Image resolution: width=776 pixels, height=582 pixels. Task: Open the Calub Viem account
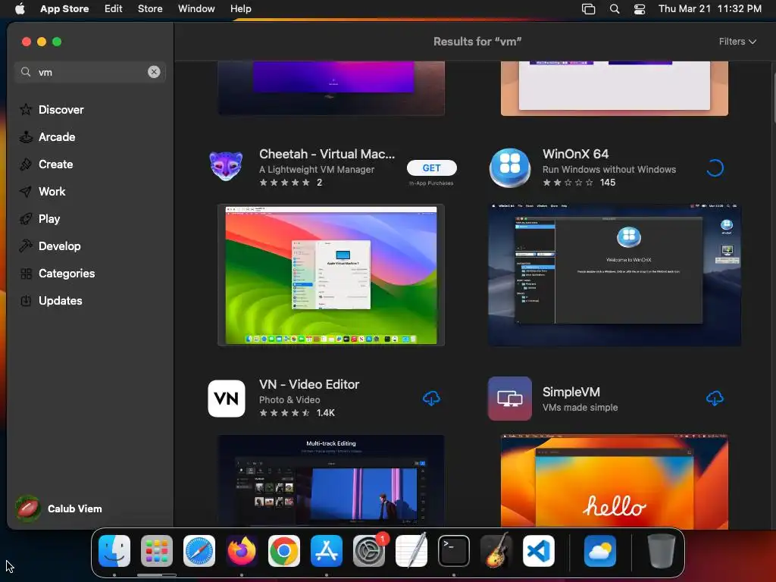click(59, 508)
